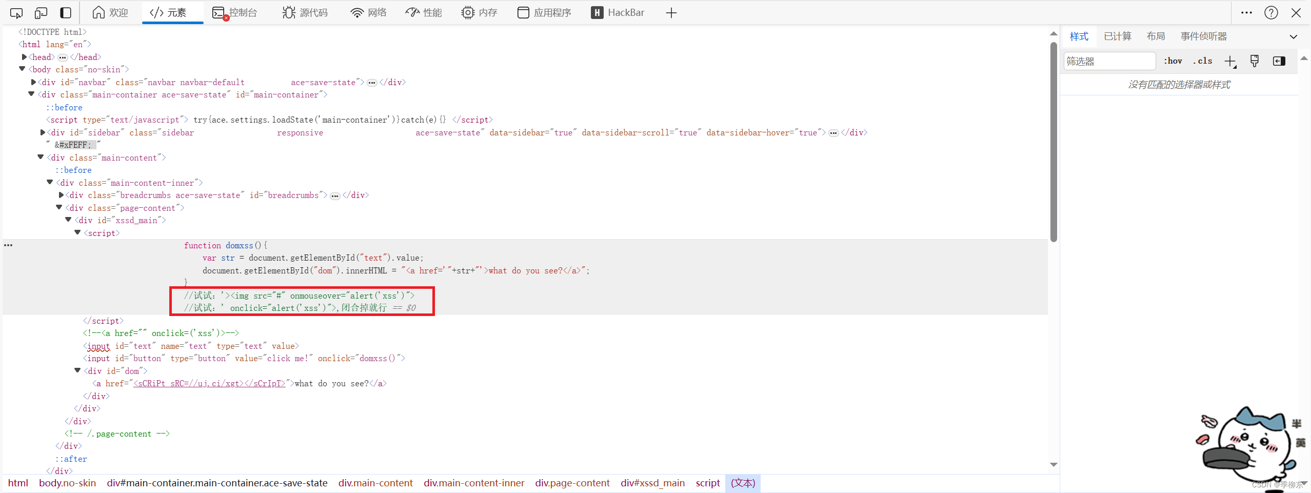Open the HackBar tab
The height and width of the screenshot is (493, 1311).
(618, 13)
